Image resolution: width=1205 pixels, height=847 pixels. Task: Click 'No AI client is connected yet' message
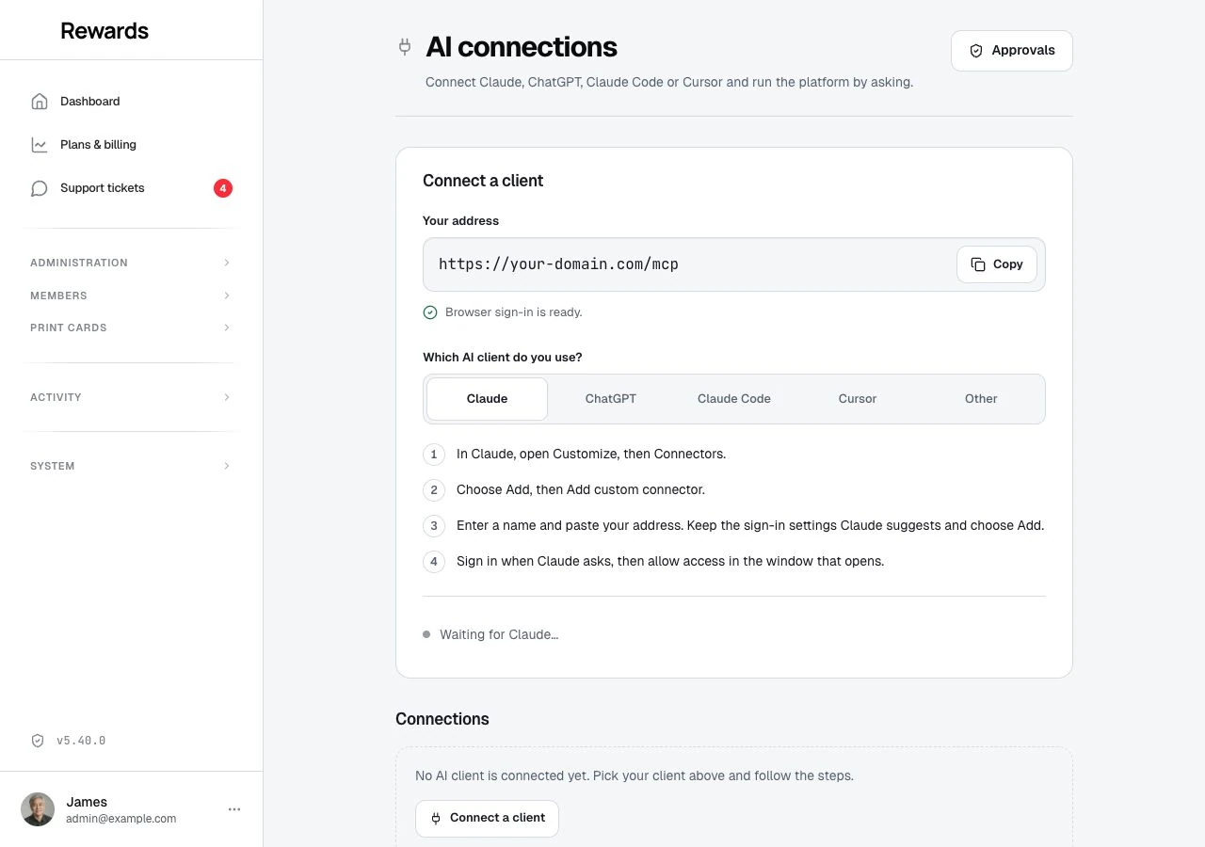coord(635,776)
